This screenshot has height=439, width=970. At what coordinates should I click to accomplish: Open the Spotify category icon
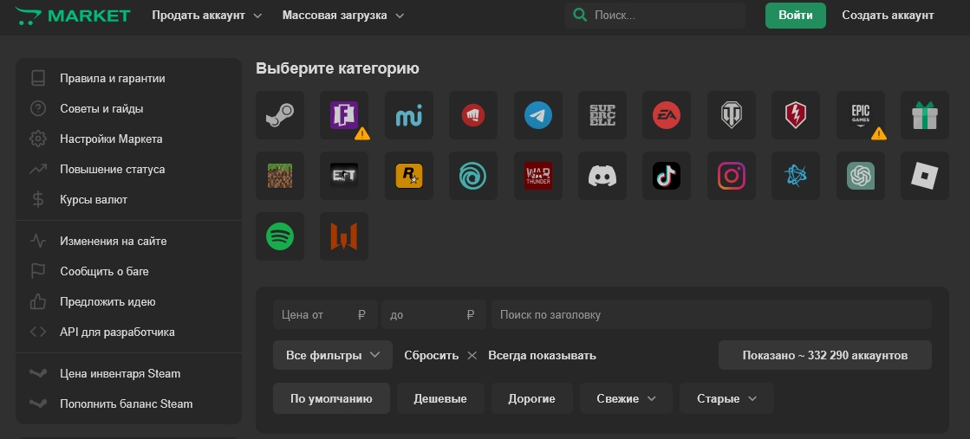click(x=280, y=236)
